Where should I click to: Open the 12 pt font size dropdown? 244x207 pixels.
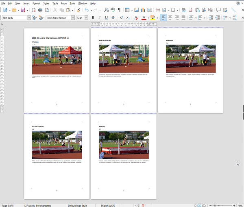tap(86, 18)
